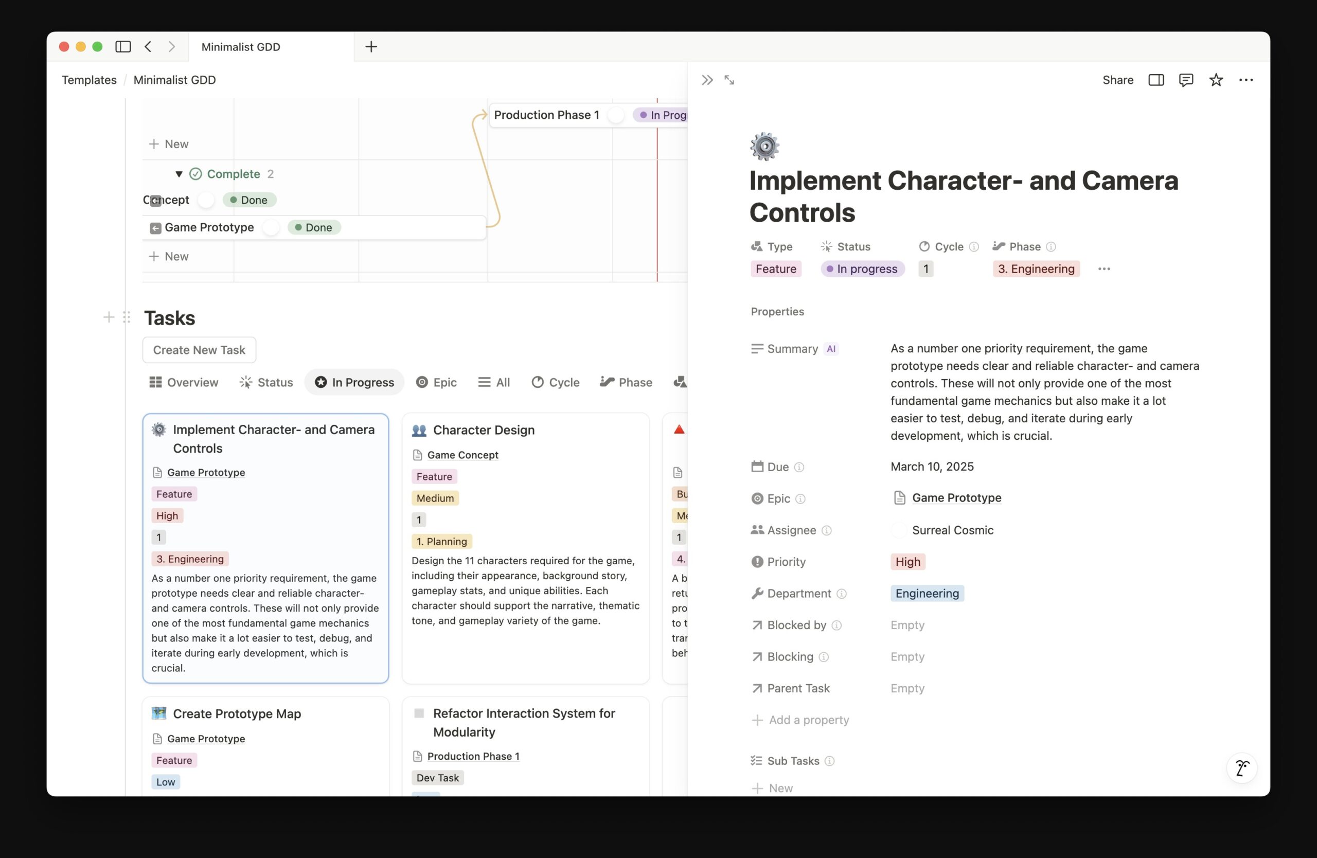Show more properties ellipsis beside Phase
The width and height of the screenshot is (1317, 858).
point(1104,269)
